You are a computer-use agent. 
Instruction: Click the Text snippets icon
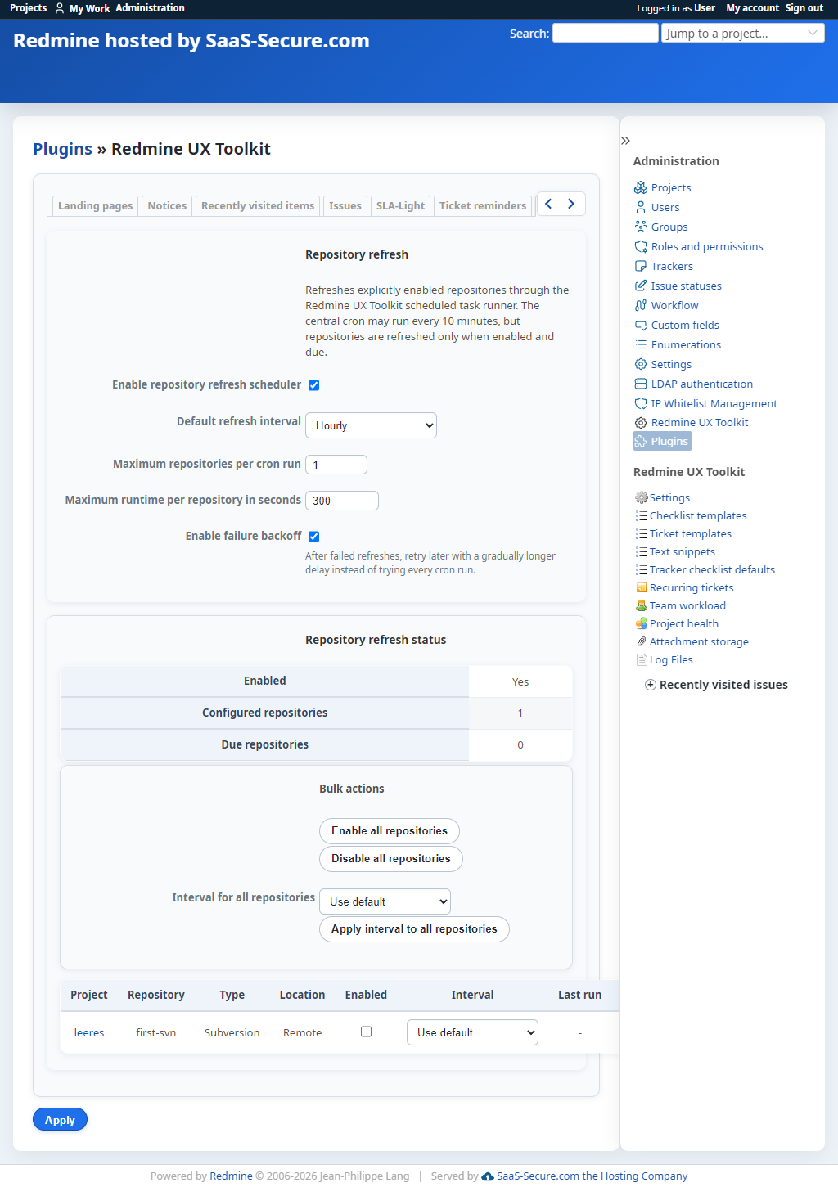tap(642, 551)
